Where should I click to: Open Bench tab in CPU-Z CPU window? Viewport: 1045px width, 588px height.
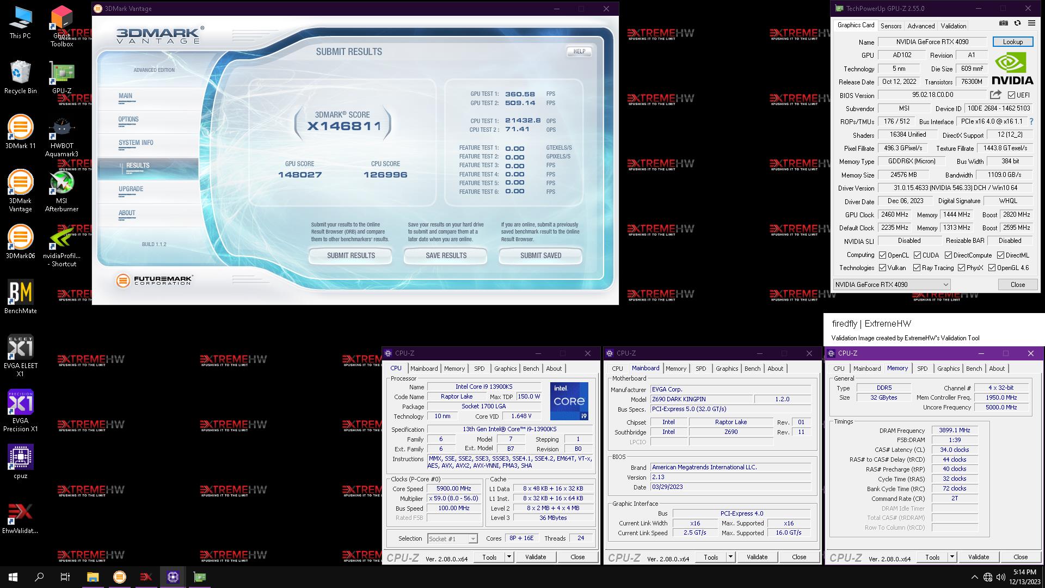531,369
